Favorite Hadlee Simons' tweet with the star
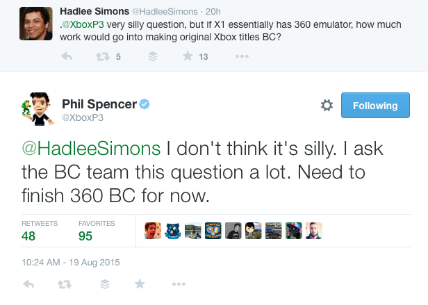428x305 pixels. 188,56
